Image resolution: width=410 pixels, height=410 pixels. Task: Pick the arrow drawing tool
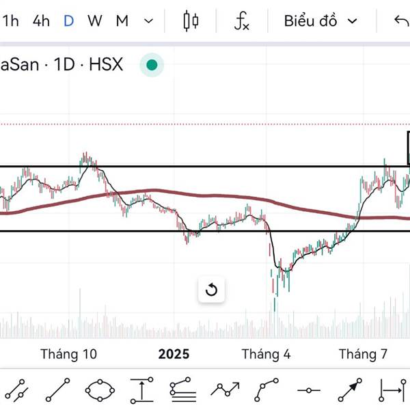(349, 389)
